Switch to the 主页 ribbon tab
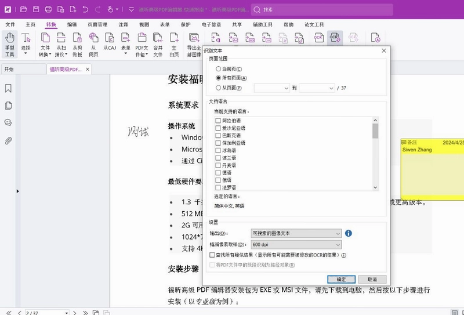The width and height of the screenshot is (464, 315). click(30, 24)
